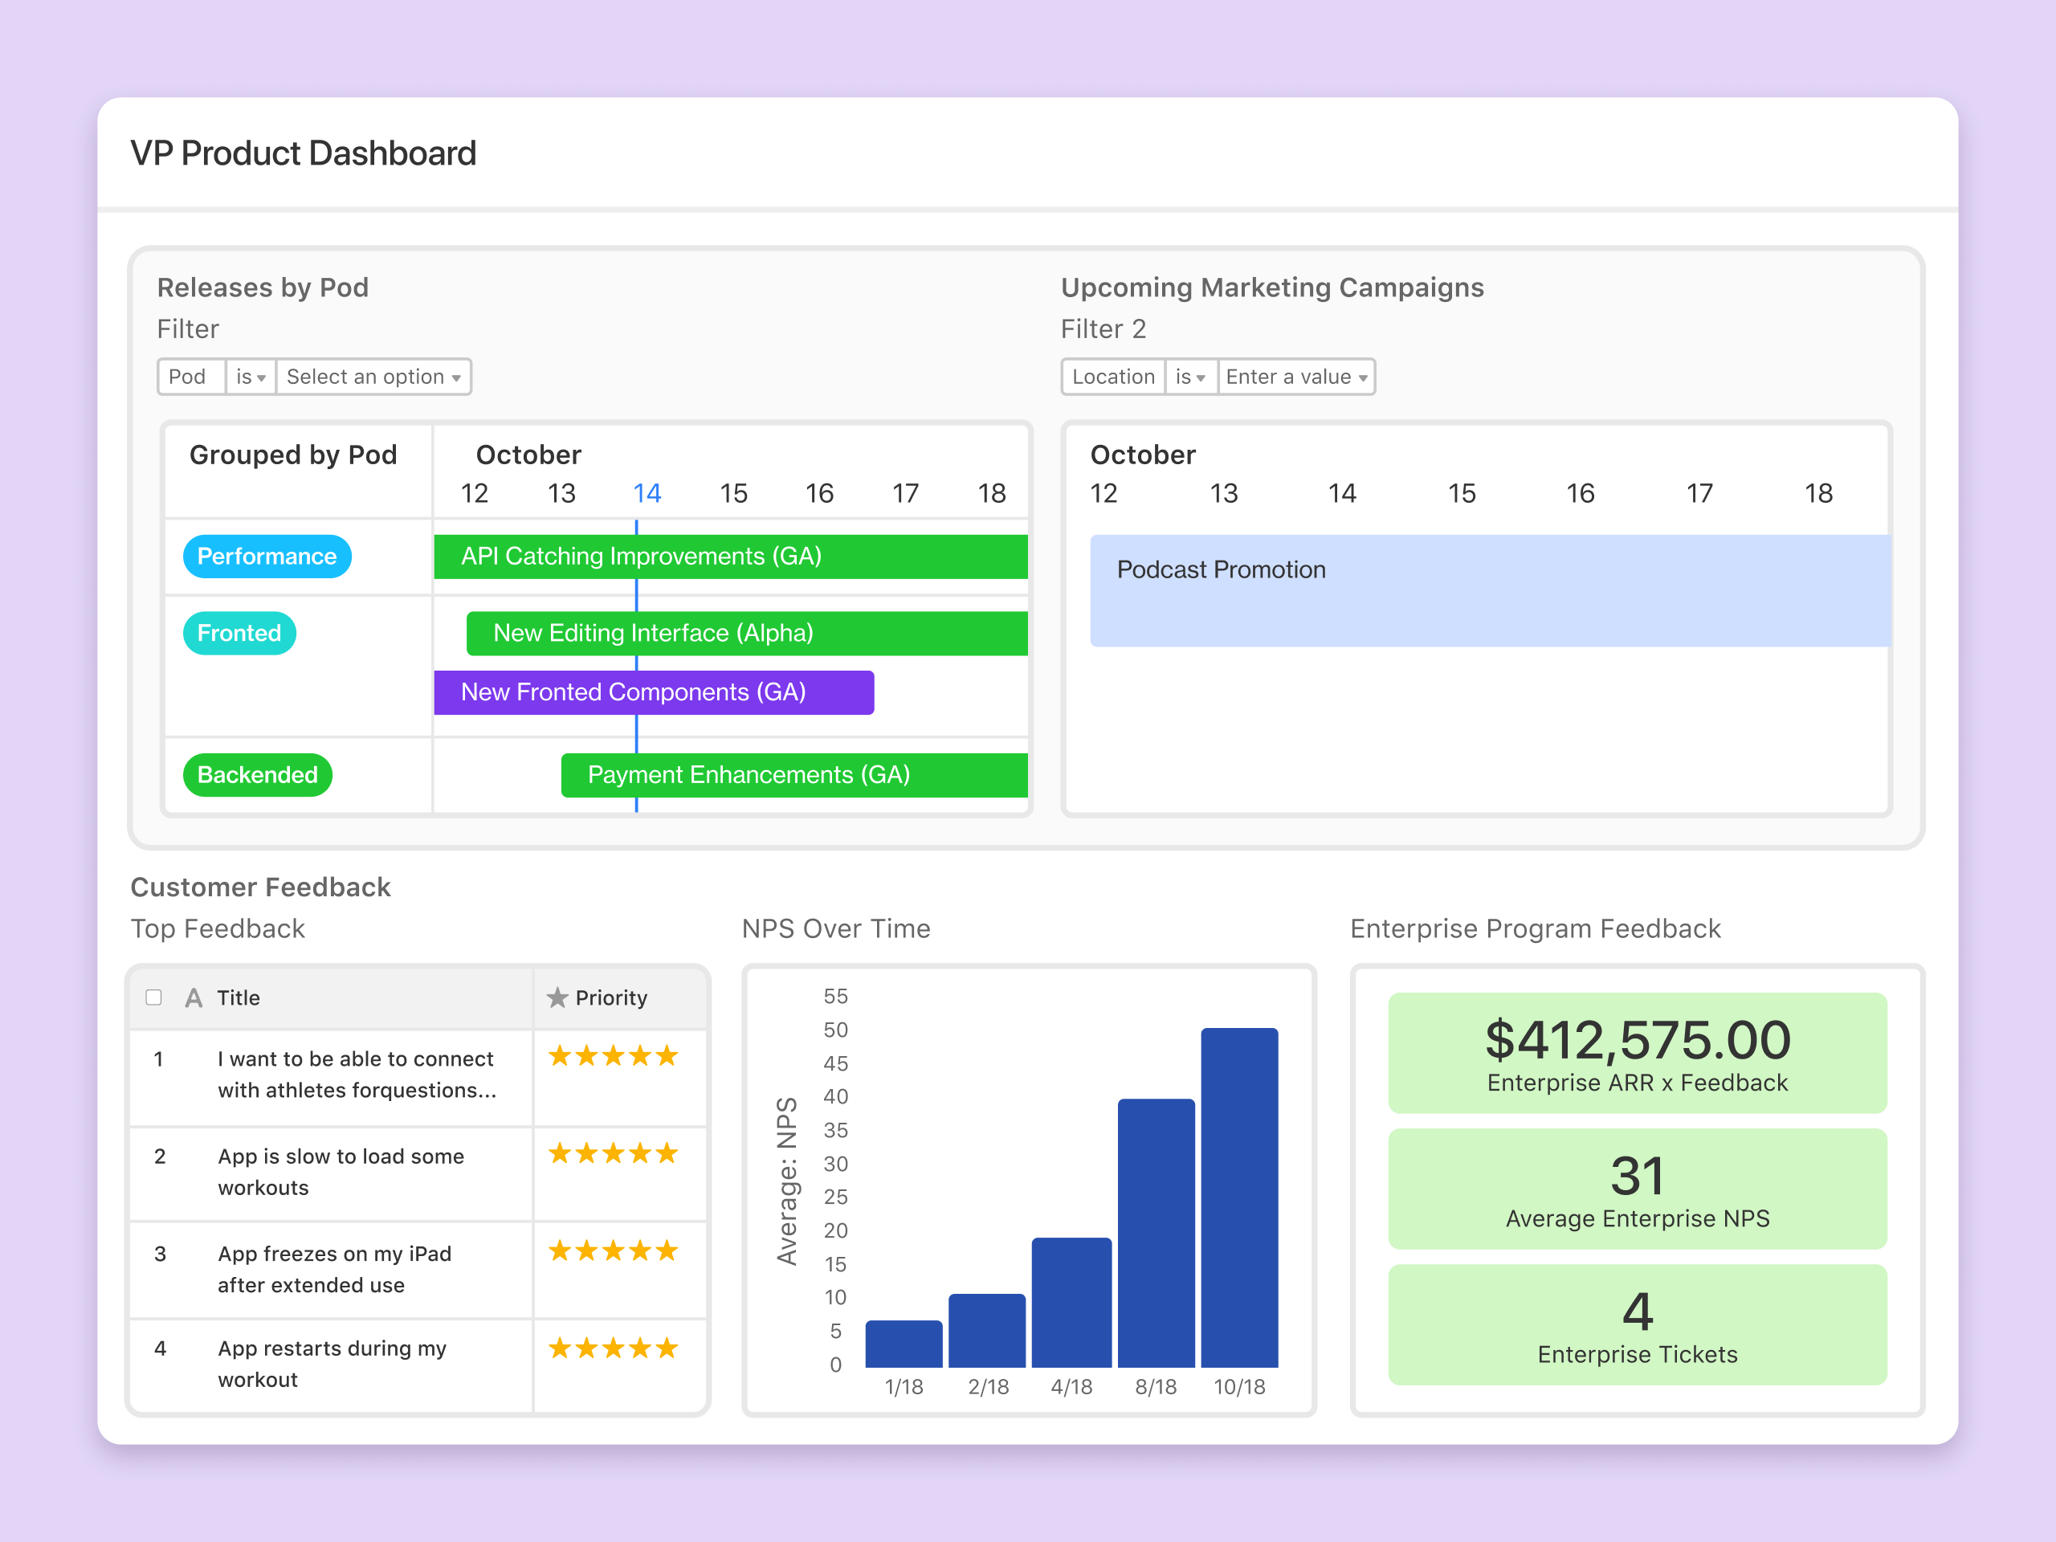Click five-star rating on row 1

pyautogui.click(x=613, y=1056)
